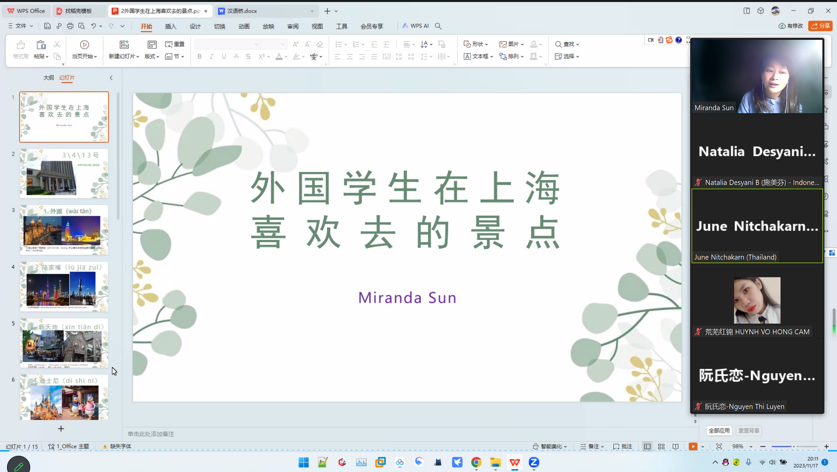Viewport: 837px width, 472px height.
Task: Toggle Bold formatting button
Action: (199, 56)
